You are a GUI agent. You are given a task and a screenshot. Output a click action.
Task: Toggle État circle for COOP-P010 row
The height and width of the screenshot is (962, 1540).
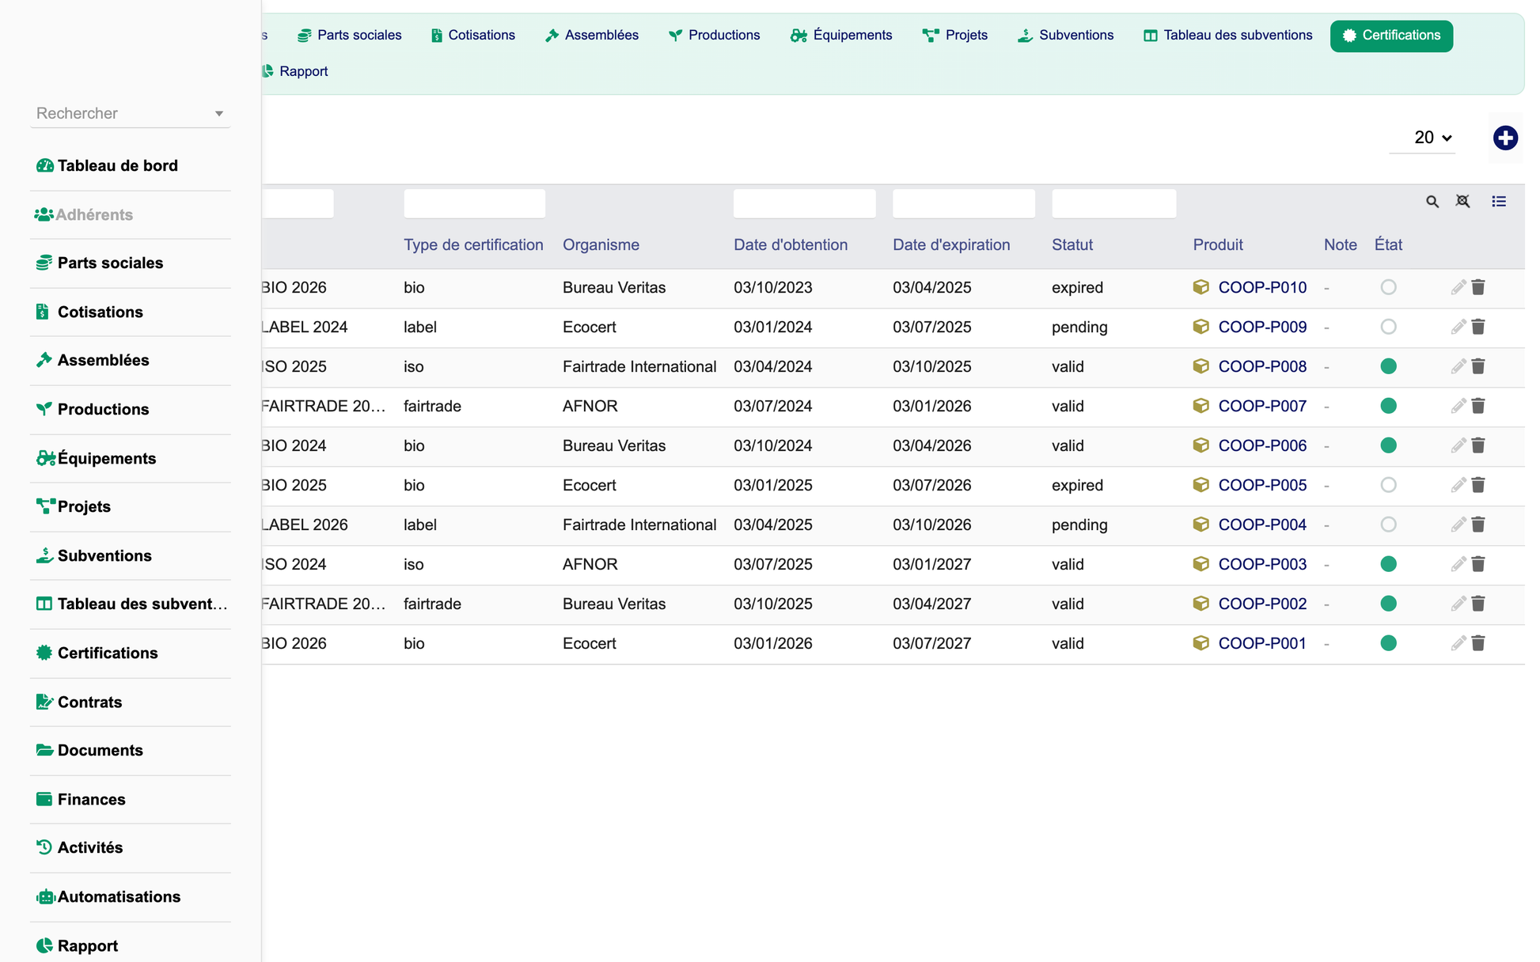pos(1388,287)
